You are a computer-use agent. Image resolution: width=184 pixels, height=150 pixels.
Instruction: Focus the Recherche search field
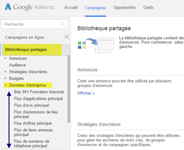[35, 24]
